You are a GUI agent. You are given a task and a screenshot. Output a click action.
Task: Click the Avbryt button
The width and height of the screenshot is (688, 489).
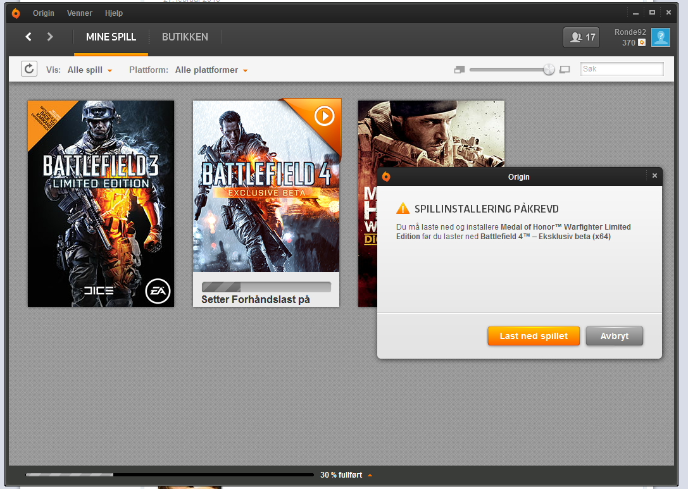(615, 336)
